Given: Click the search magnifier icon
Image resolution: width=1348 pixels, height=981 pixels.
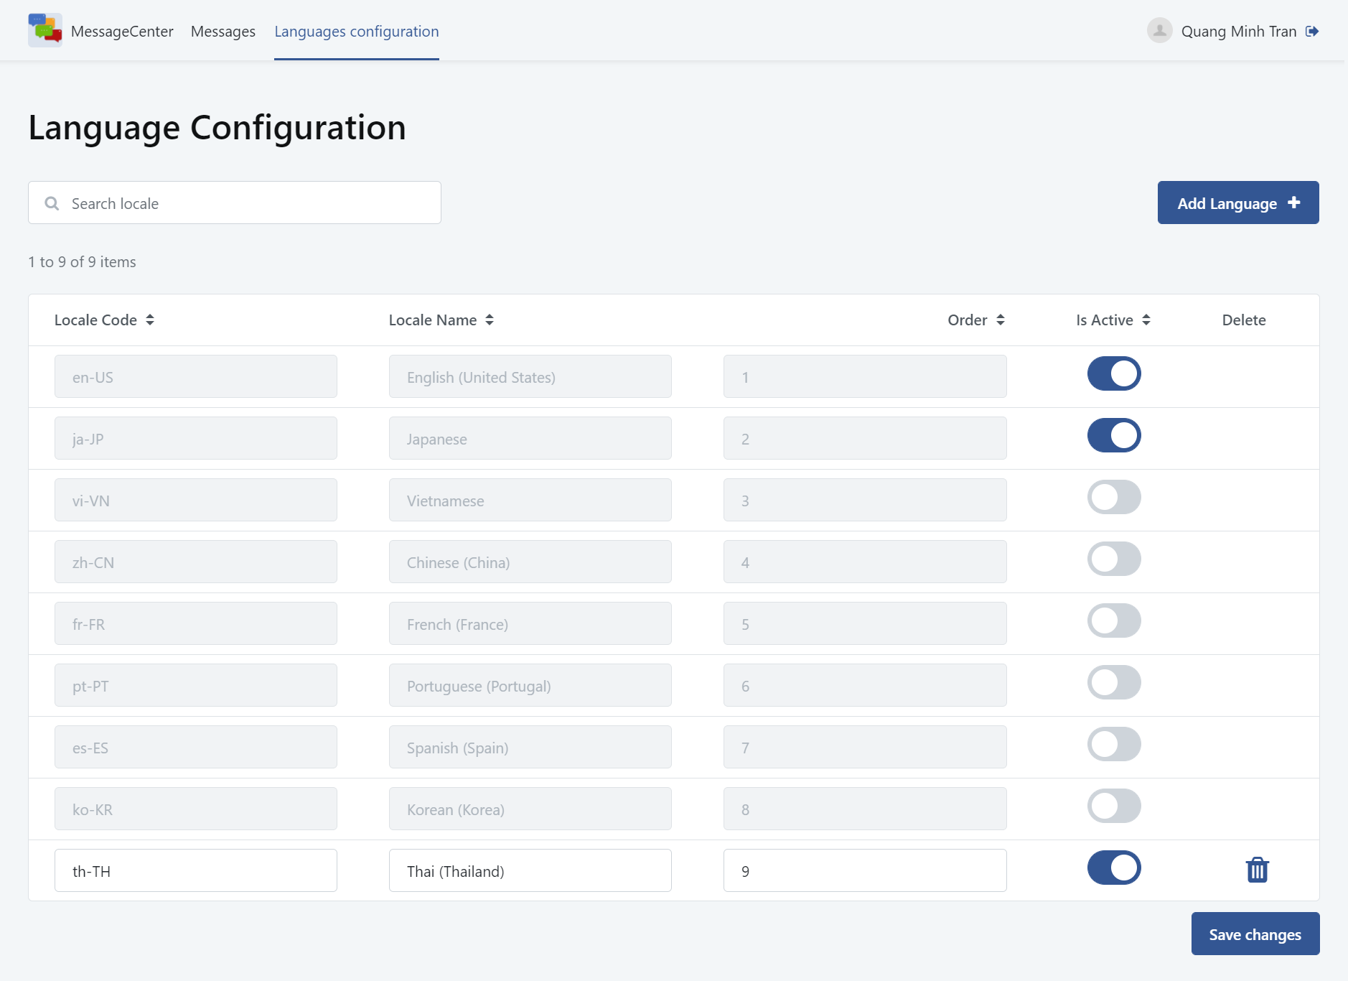Looking at the screenshot, I should [x=52, y=203].
